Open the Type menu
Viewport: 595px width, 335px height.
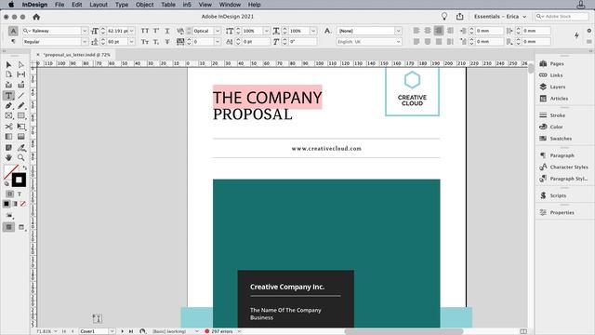pos(122,5)
